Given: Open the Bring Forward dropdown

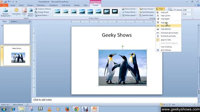Looking at the screenshot, I should [x=147, y=9].
